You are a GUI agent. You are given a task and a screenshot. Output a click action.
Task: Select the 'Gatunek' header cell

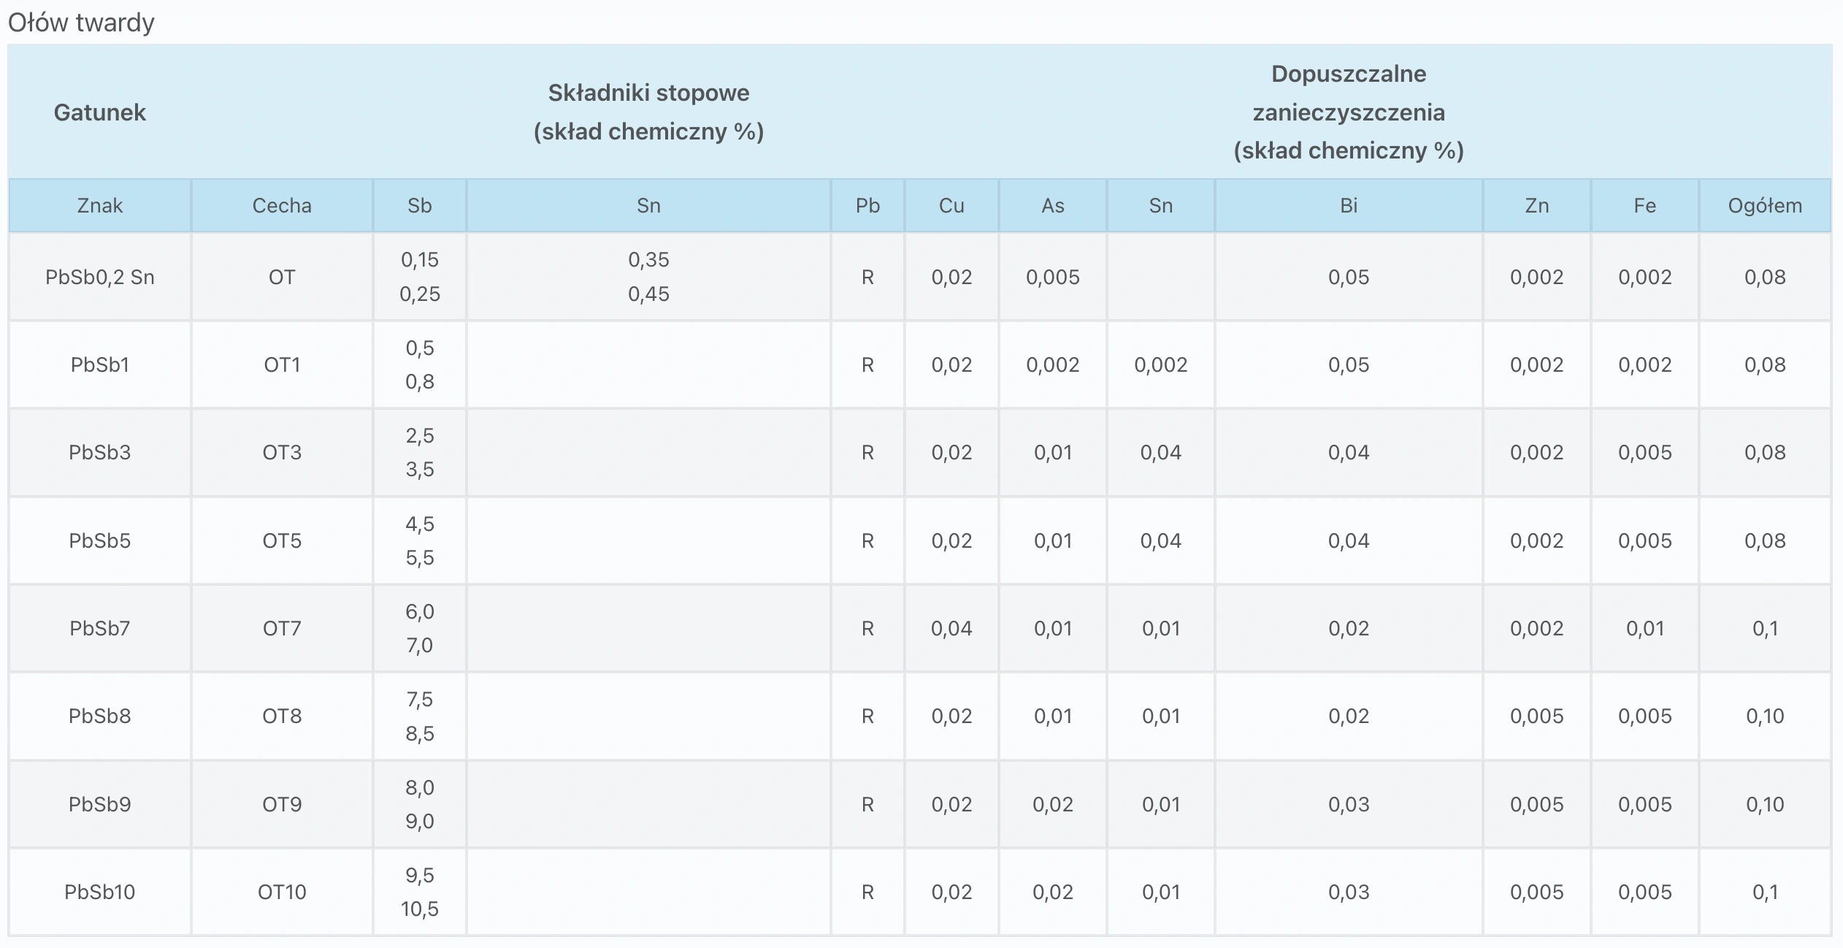[100, 112]
